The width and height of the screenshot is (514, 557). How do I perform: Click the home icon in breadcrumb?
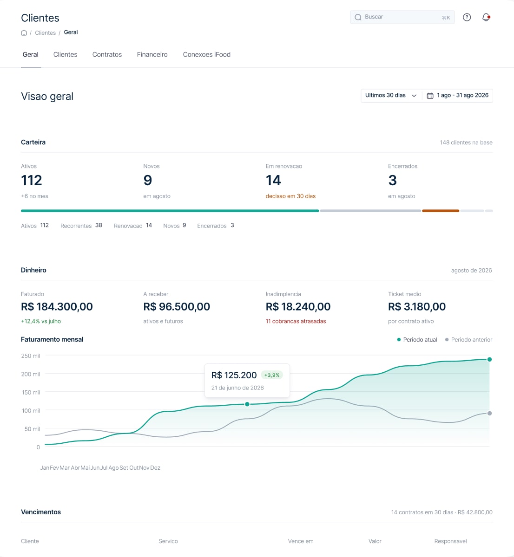pos(24,32)
